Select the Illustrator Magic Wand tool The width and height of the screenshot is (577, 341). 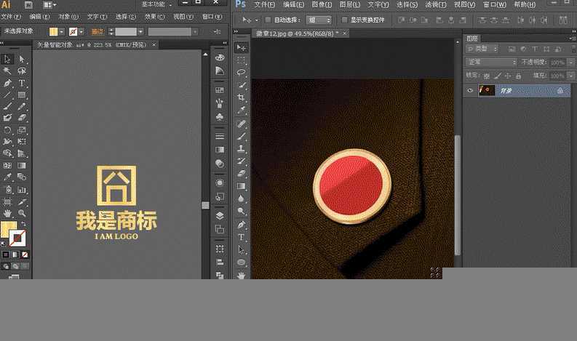(x=7, y=71)
